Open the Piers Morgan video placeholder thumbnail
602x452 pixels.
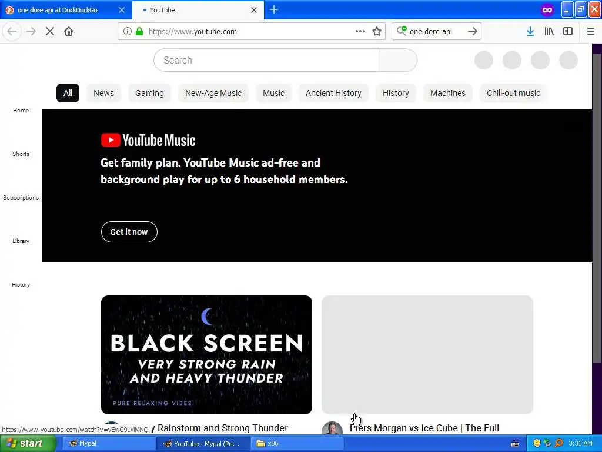tap(427, 355)
